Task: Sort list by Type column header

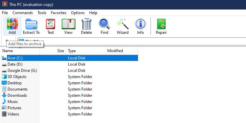Action: [86, 51]
